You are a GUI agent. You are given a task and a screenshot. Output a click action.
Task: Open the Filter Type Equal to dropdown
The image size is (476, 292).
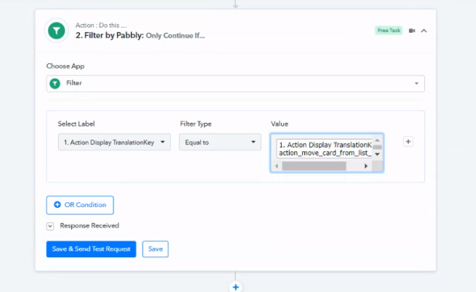220,142
